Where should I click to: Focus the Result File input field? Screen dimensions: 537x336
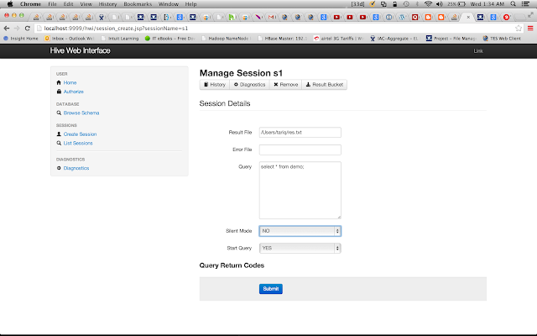pyautogui.click(x=300, y=133)
